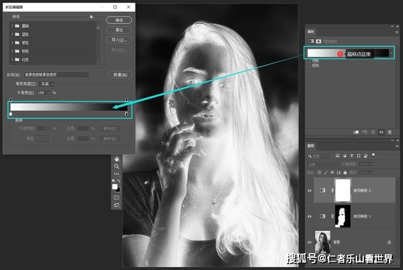Open the 渐变类型 dropdown
This screenshot has width=403, height=270.
[47, 84]
